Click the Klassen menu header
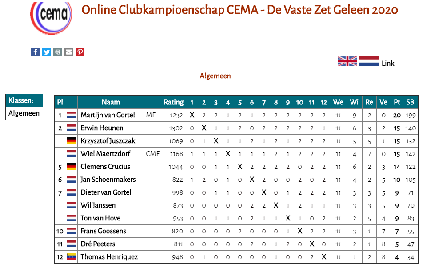This screenshot has height=268, width=427. pos(24,100)
